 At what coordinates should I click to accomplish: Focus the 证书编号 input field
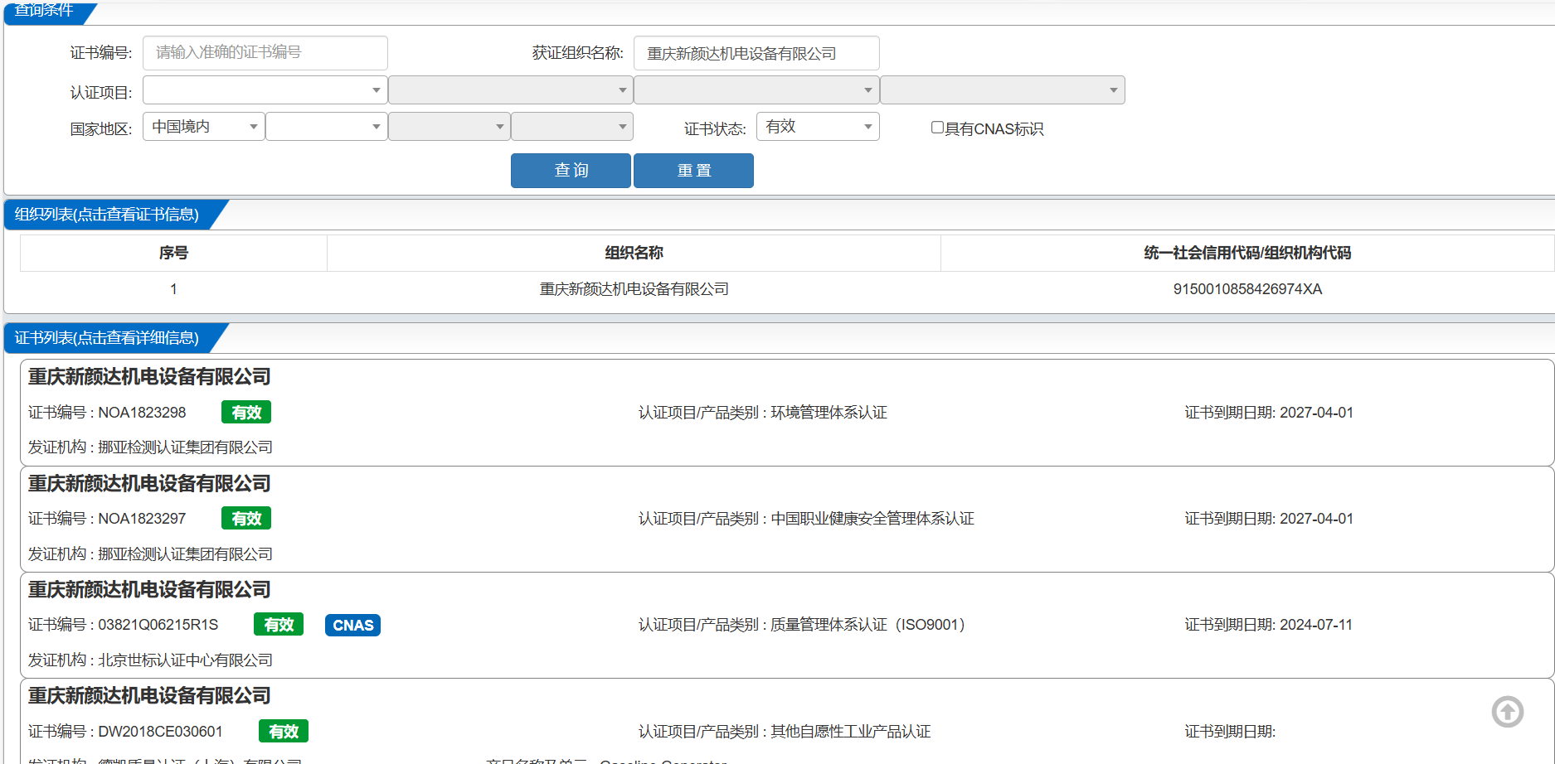tap(265, 53)
